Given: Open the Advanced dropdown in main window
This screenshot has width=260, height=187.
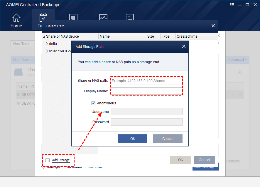Looking at the screenshot, I should pyautogui.click(x=237, y=60).
